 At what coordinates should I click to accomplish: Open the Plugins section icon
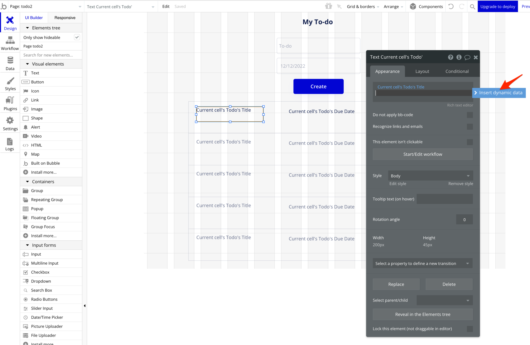pyautogui.click(x=10, y=101)
